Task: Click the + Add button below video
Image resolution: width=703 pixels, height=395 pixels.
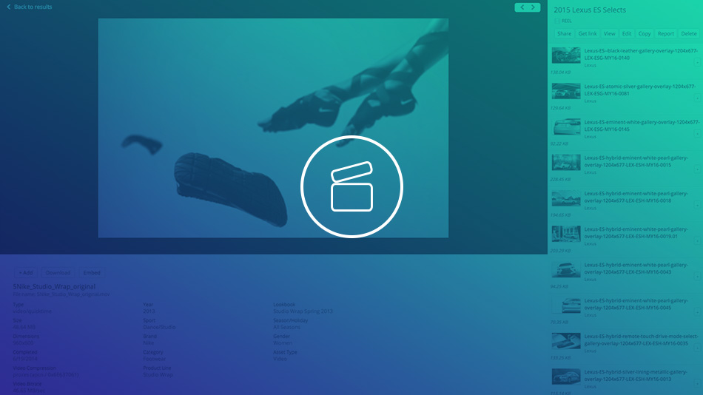Action: 25,272
